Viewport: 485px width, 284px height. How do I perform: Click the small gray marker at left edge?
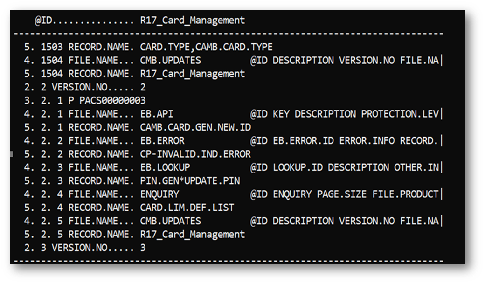(x=11, y=153)
